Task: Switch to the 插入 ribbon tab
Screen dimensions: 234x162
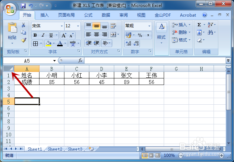Action: click(x=44, y=15)
